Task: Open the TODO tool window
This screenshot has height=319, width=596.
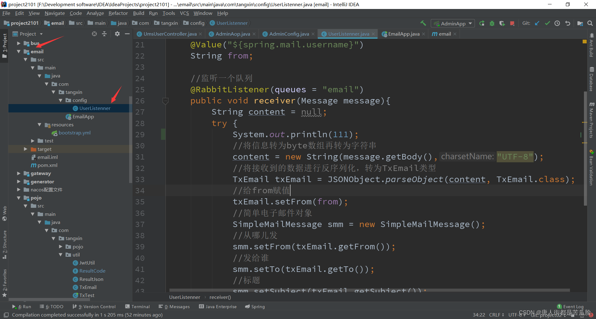Action: [52, 307]
